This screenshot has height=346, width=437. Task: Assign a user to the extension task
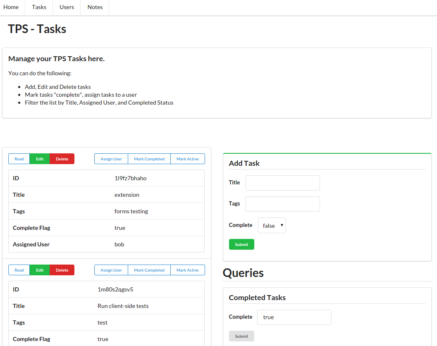(x=111, y=159)
